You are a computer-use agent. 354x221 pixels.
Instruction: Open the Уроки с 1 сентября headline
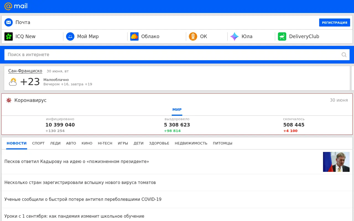tap(74, 216)
